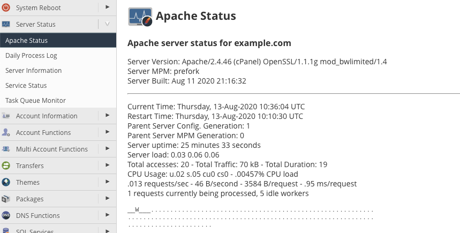Image resolution: width=460 pixels, height=233 pixels.
Task: Expand the Transfers section arrow
Action: [107, 166]
